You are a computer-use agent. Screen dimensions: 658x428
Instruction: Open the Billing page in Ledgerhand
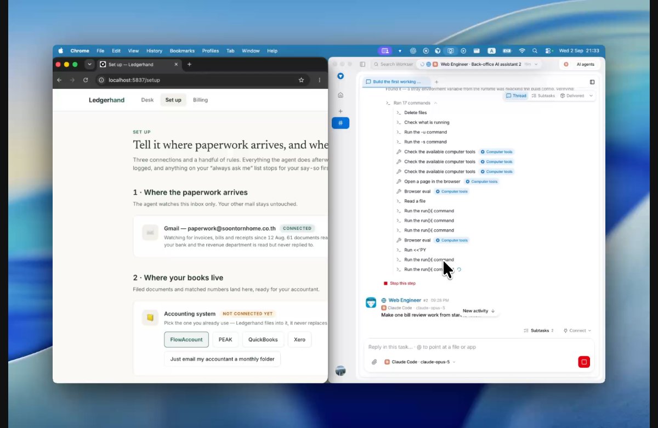tap(200, 100)
